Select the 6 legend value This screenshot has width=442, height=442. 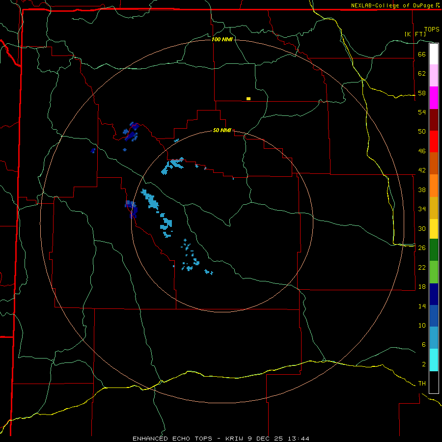[x=423, y=345]
